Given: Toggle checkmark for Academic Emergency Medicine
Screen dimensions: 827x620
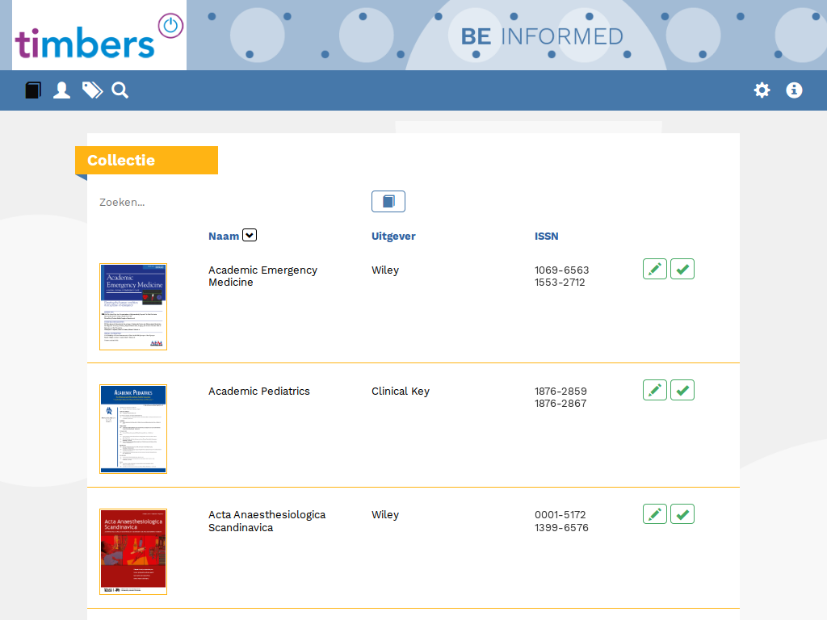Looking at the screenshot, I should 682,269.
